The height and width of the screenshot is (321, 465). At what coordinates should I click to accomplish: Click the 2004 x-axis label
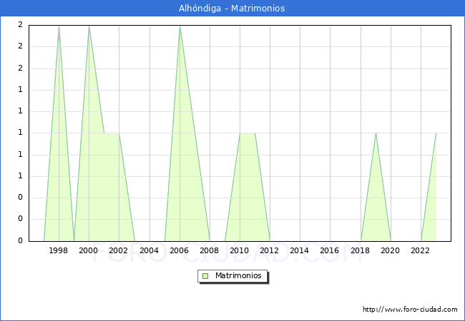(x=149, y=250)
